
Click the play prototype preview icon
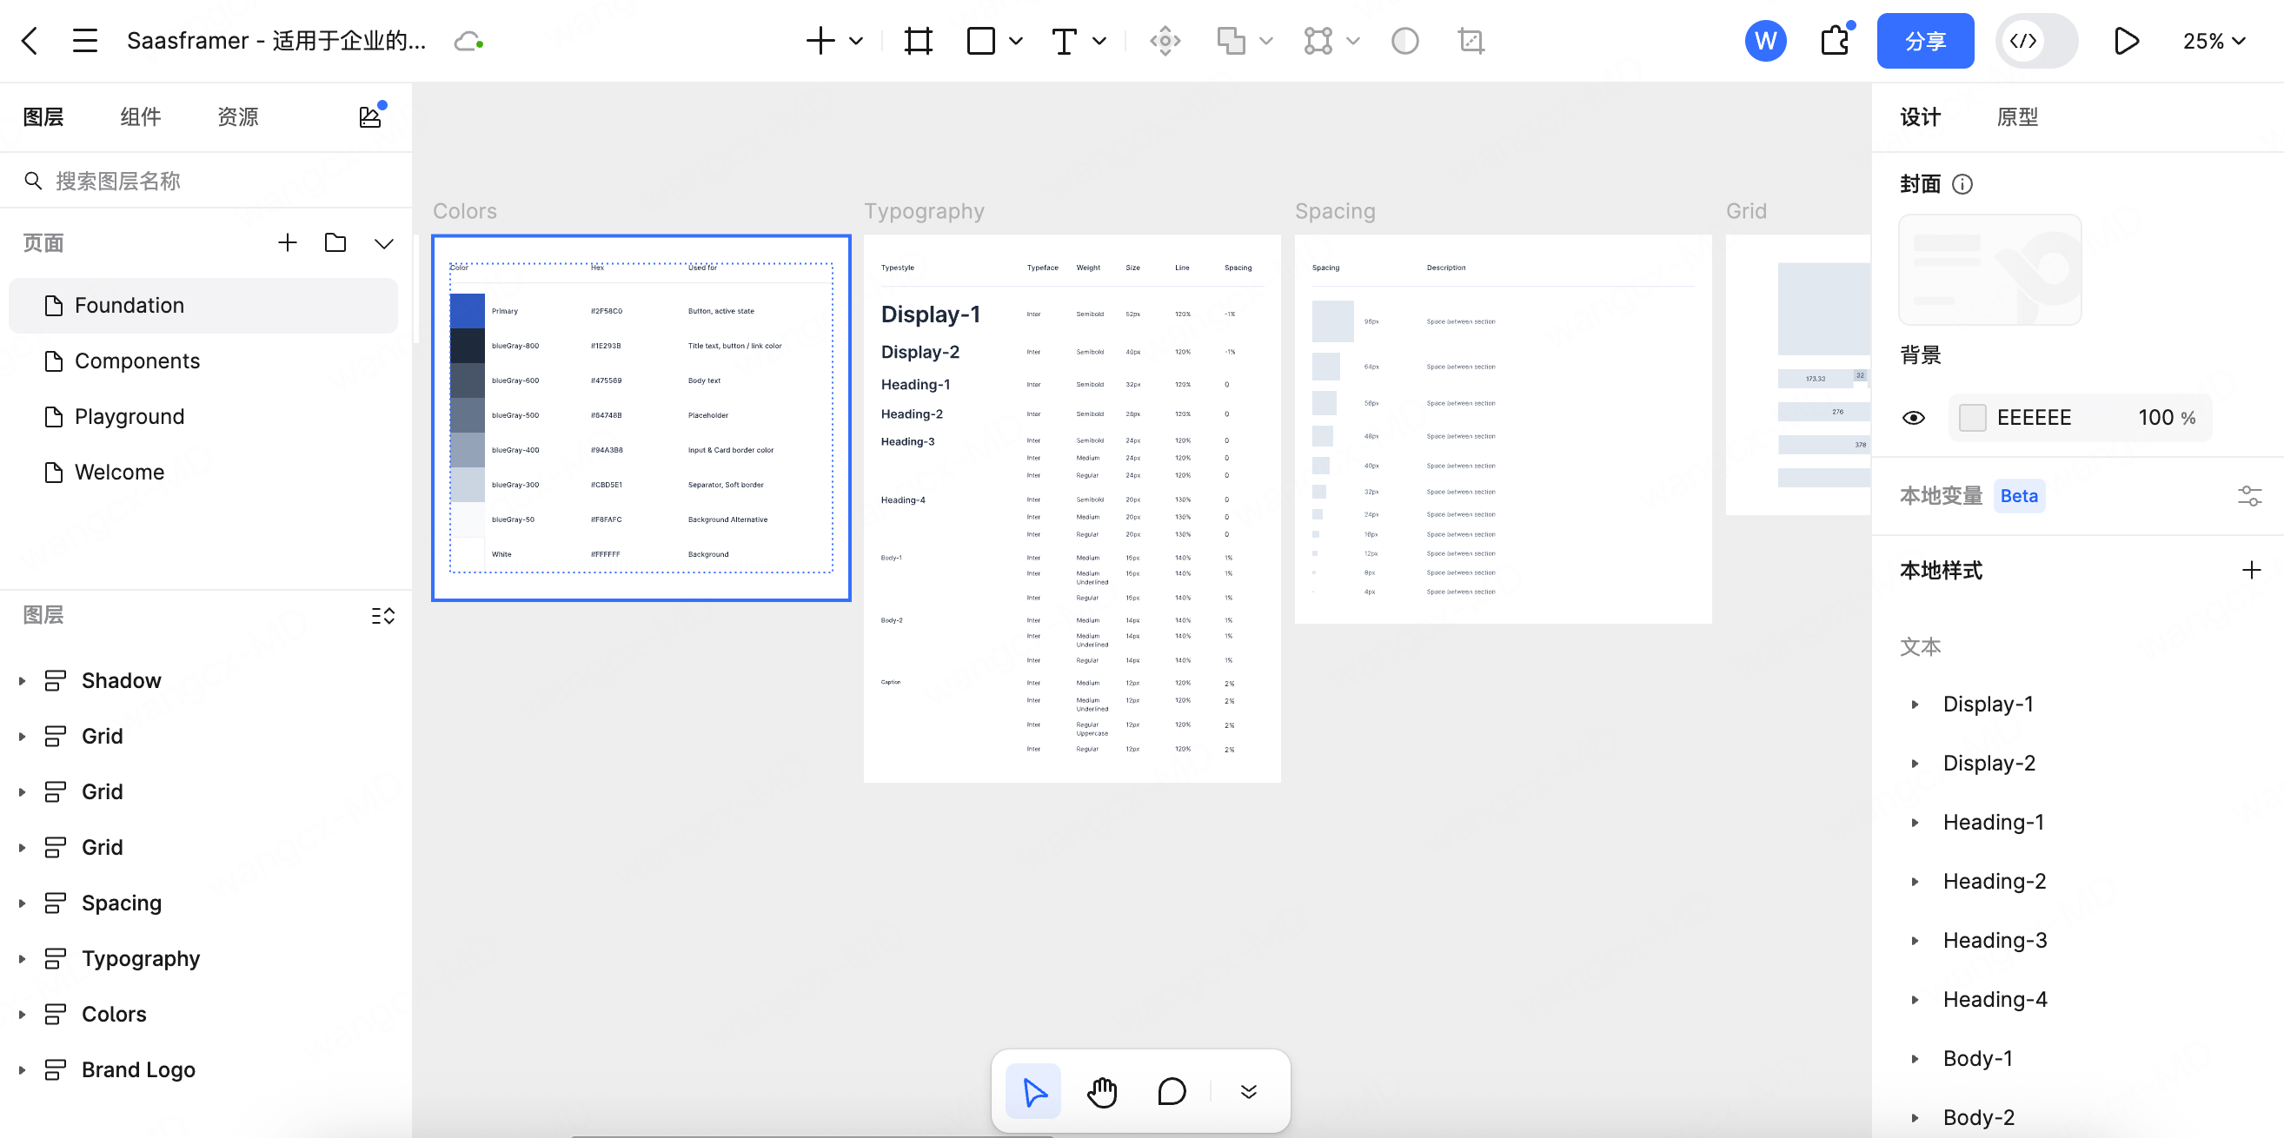tap(2125, 41)
